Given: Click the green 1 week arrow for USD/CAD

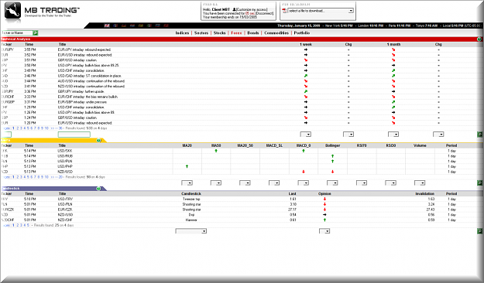Looking at the screenshot, I should click(306, 76).
